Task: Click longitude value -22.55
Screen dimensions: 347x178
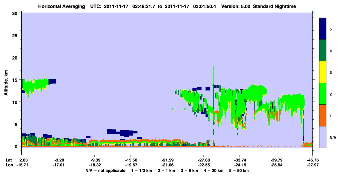Action: tap(203, 165)
